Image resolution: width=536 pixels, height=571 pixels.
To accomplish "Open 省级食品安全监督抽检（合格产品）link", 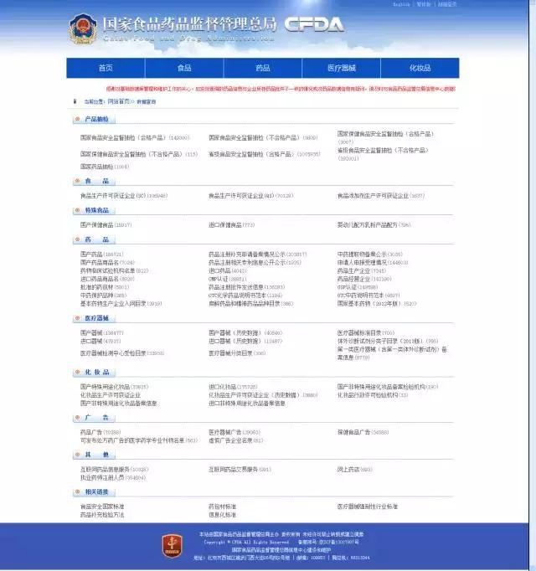I will point(264,154).
